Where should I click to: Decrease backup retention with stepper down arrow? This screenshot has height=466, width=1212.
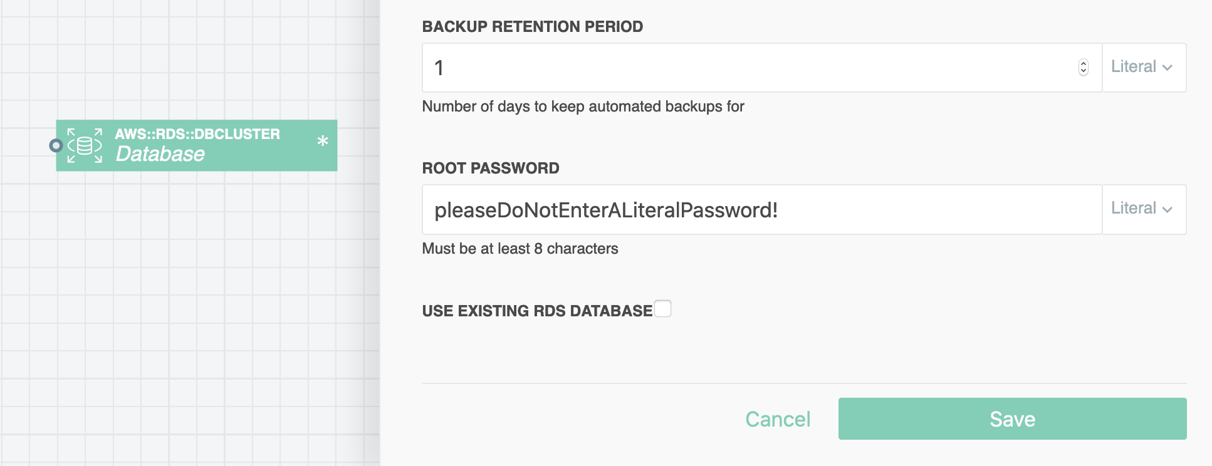point(1084,71)
